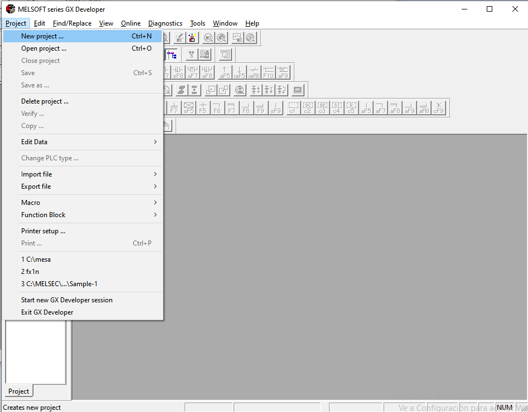The image size is (528, 412).
Task: Open Printer setup from the menu
Action: tap(83, 231)
